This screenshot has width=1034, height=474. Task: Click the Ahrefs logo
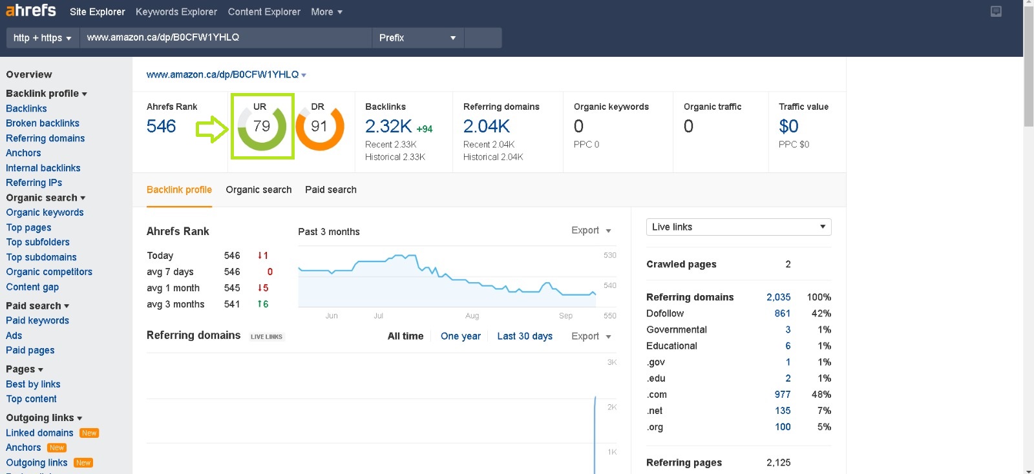click(x=31, y=11)
